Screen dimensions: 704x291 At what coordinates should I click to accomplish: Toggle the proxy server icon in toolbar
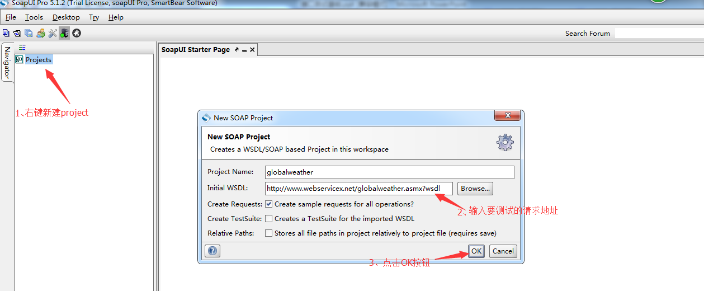coord(64,33)
